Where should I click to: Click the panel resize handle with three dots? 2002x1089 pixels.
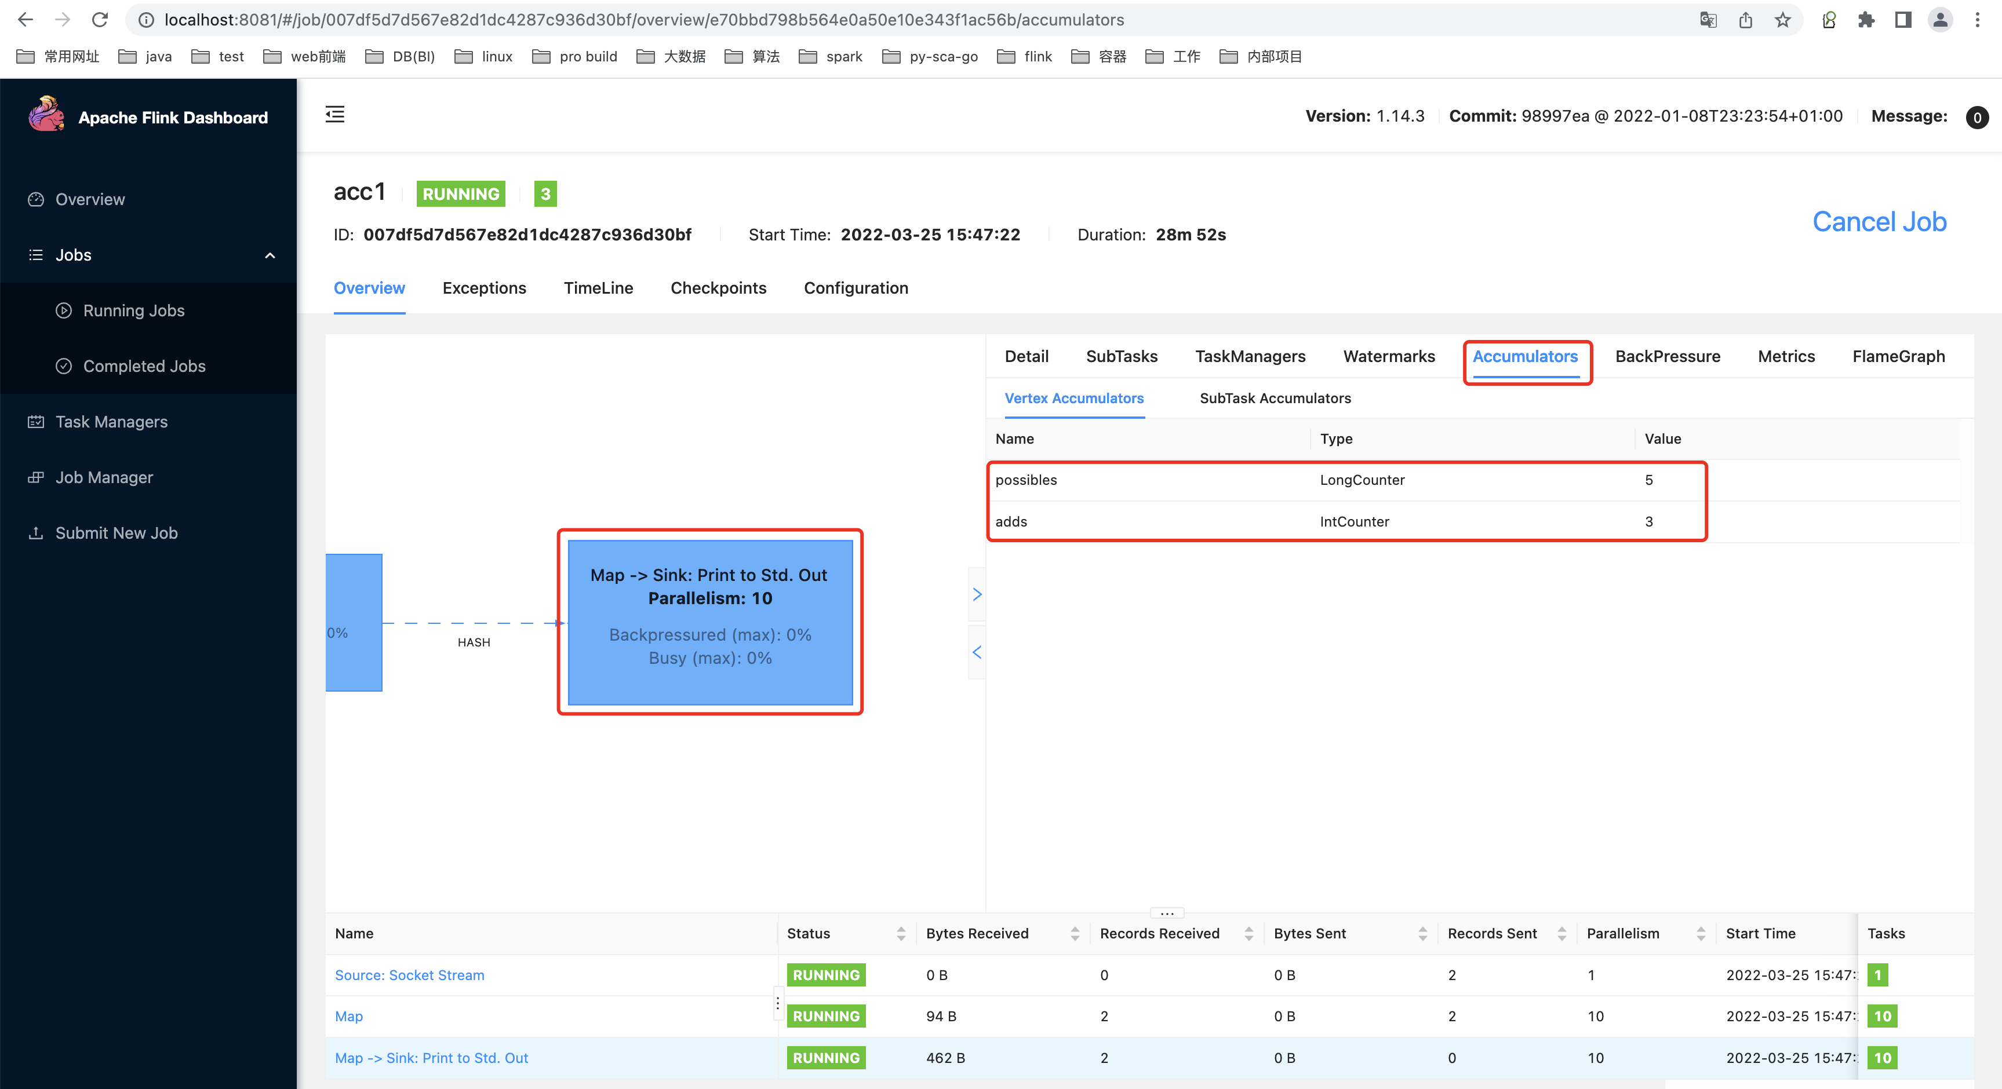[x=1167, y=913]
